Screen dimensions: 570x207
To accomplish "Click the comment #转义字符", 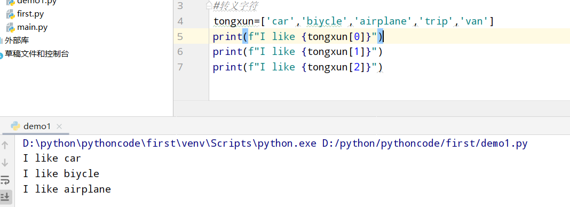I will click(236, 5).
